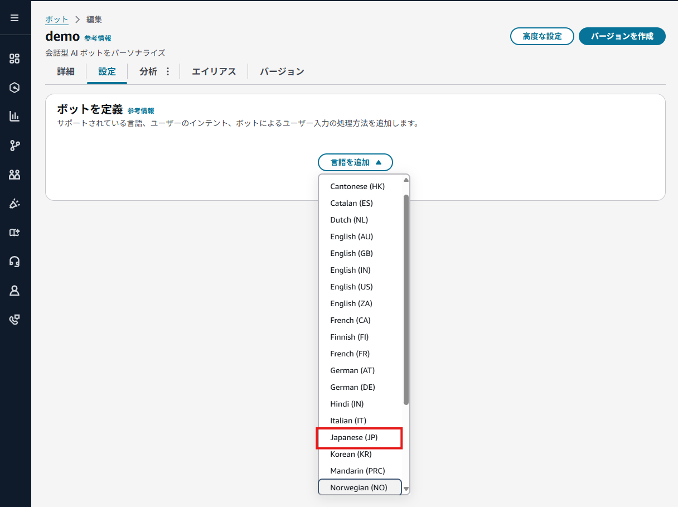Viewport: 678px width, 507px height.
Task: Click the 高度な設定 button
Action: (x=542, y=36)
